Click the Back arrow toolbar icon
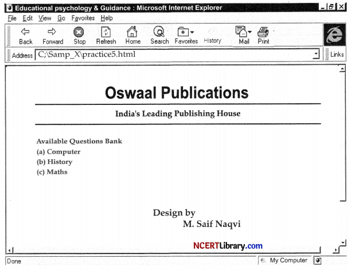The image size is (359, 270). click(x=25, y=32)
